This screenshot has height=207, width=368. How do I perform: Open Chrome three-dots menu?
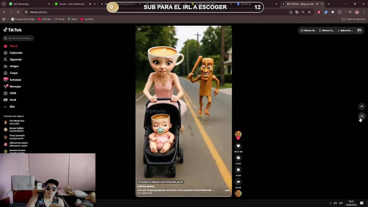pyautogui.click(x=364, y=12)
